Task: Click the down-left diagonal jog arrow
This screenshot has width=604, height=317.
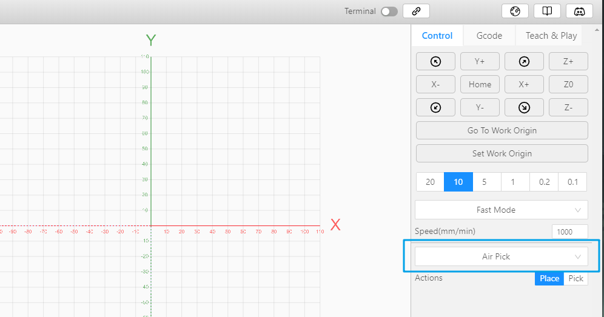Action: point(435,107)
